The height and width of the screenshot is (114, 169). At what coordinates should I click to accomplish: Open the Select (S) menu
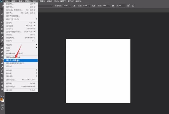pos(42,1)
